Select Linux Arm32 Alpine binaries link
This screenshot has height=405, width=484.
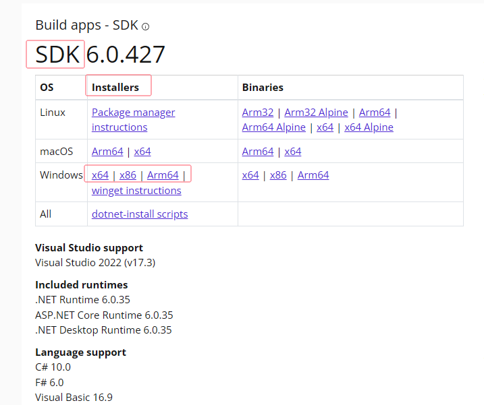316,113
